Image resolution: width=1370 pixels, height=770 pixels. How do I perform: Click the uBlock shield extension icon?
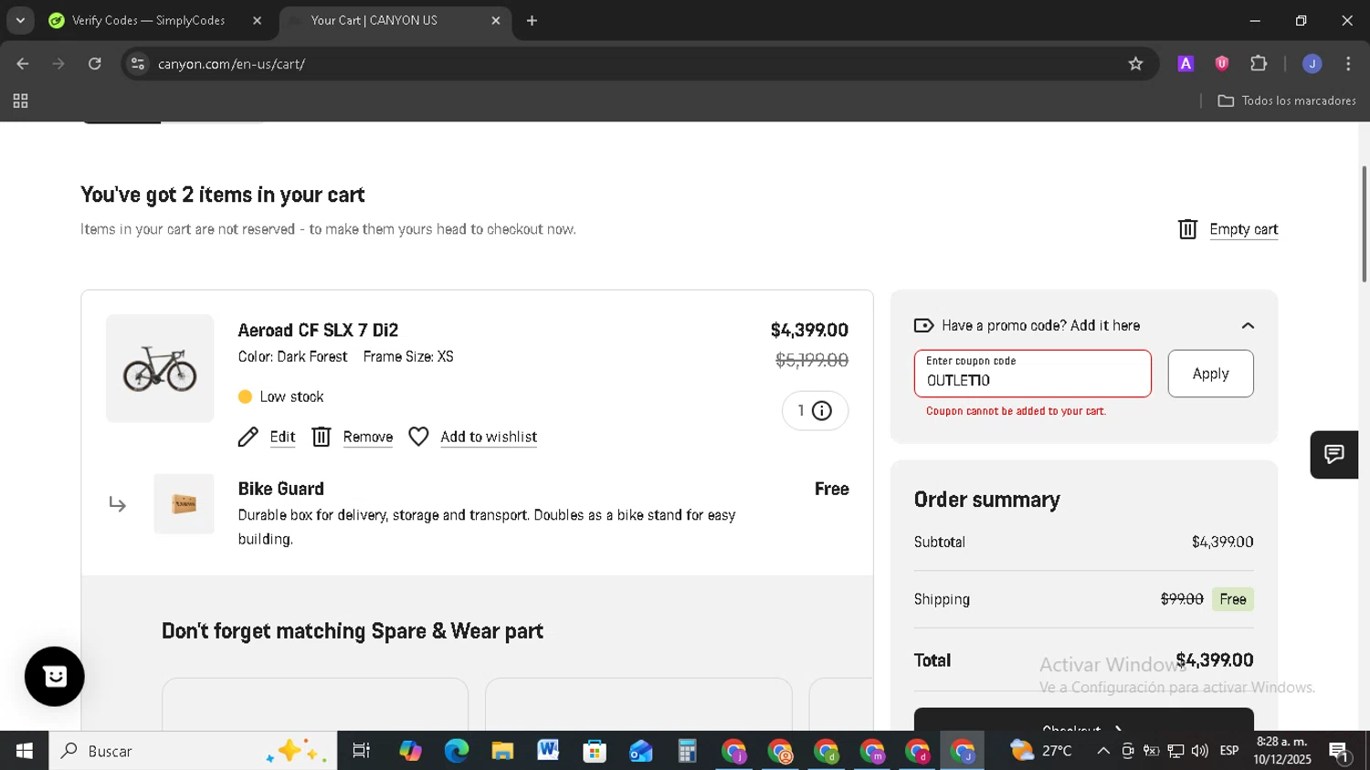pos(1222,64)
